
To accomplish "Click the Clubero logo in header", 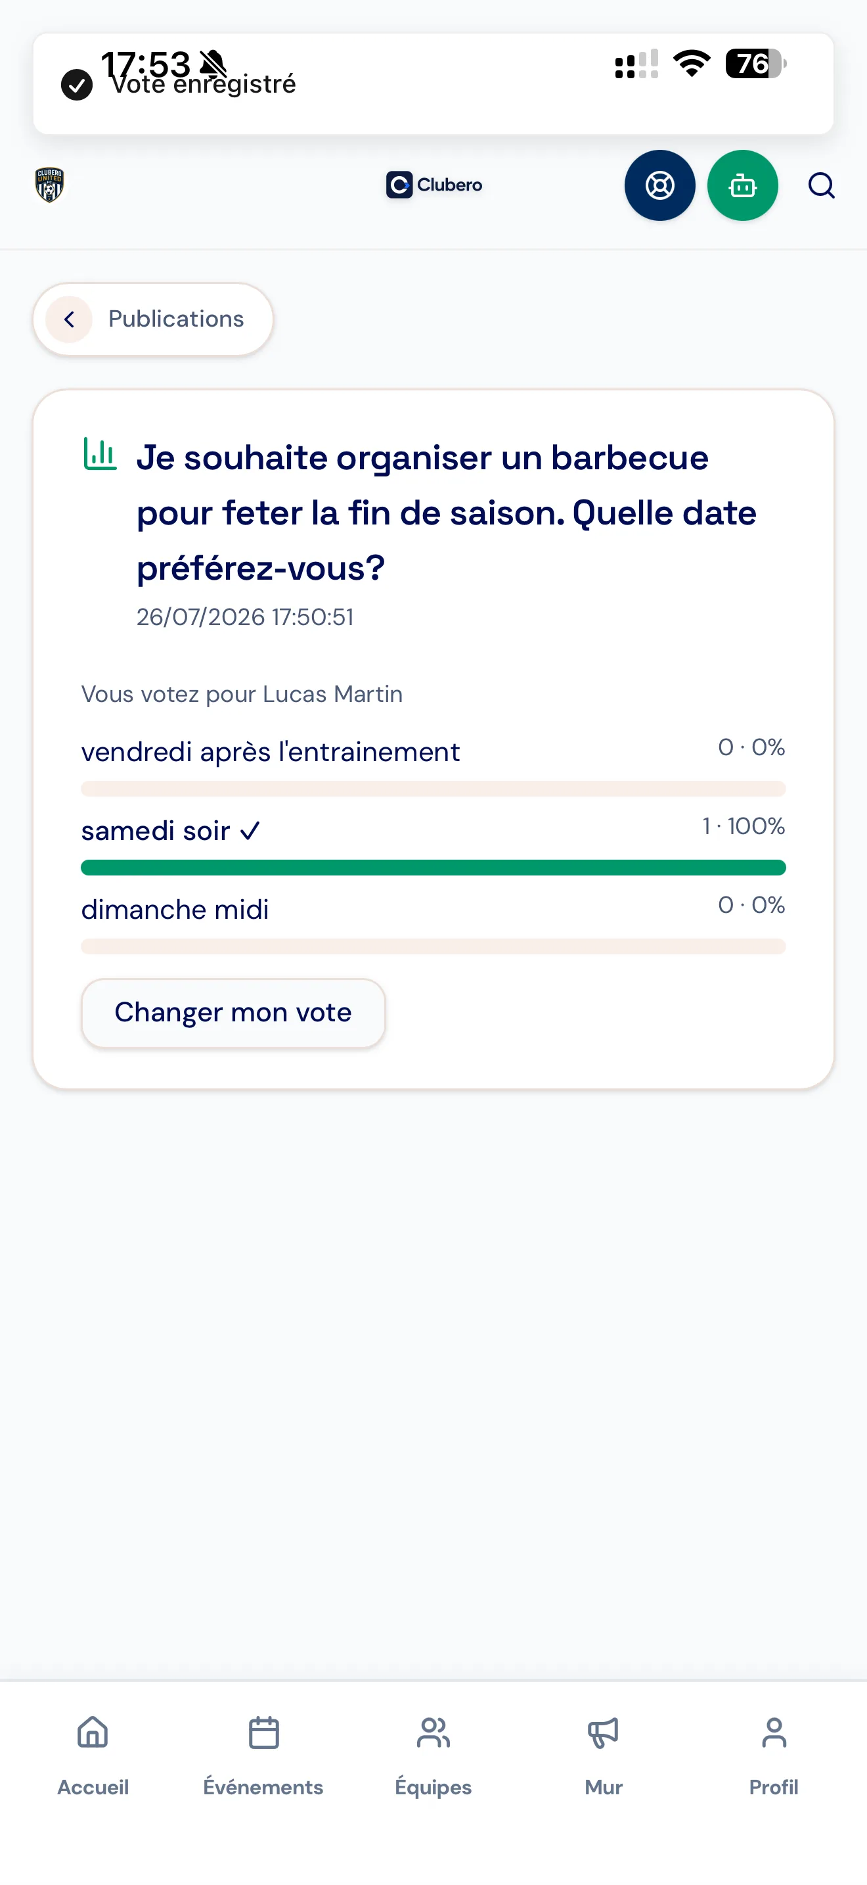I will (433, 185).
